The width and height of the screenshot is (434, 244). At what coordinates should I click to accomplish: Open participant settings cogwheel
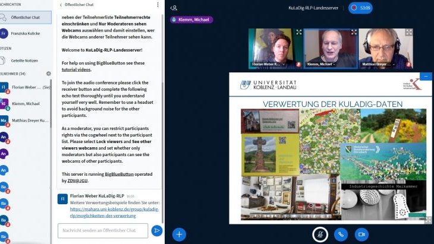click(48, 74)
